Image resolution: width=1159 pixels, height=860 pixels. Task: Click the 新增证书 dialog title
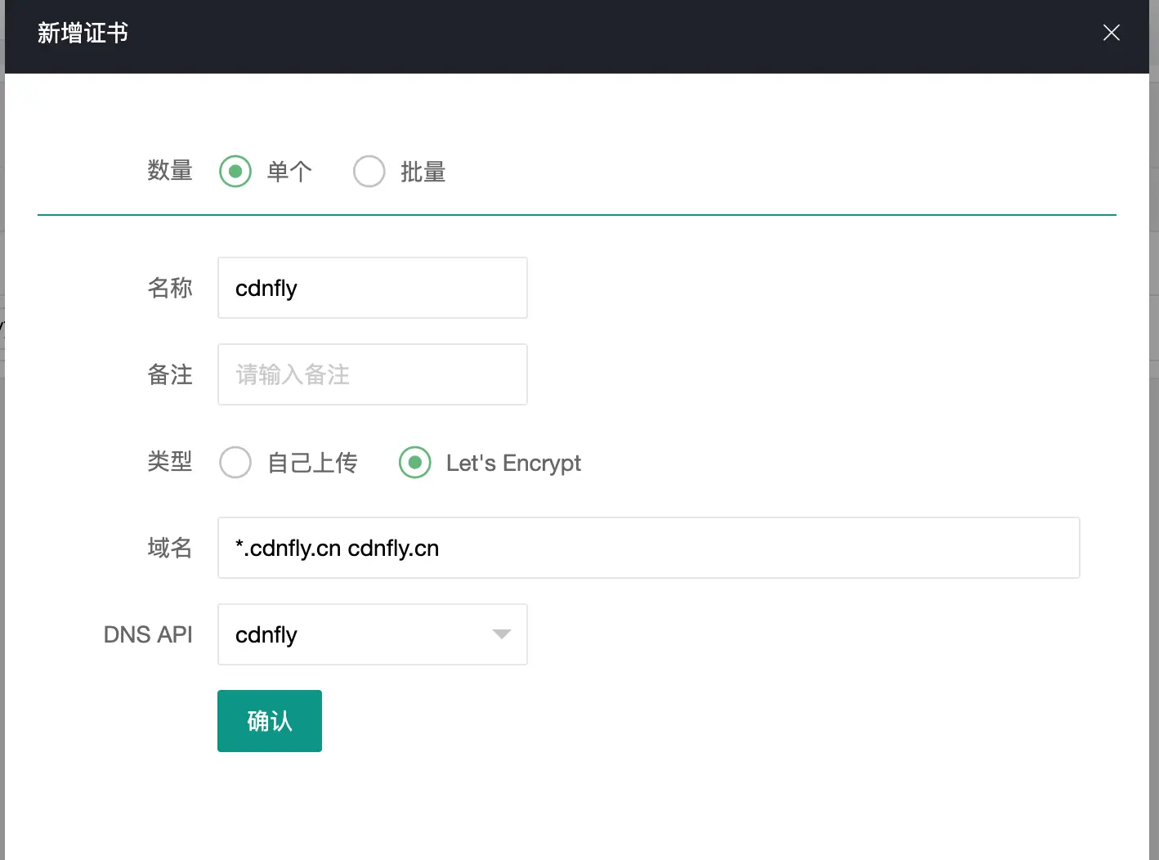(x=83, y=33)
